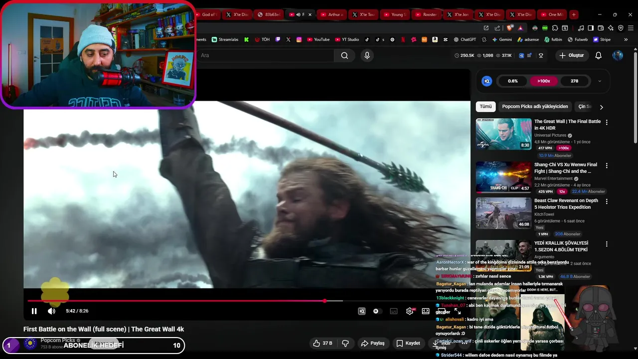Switch to the Arthur browser tab

point(332,14)
